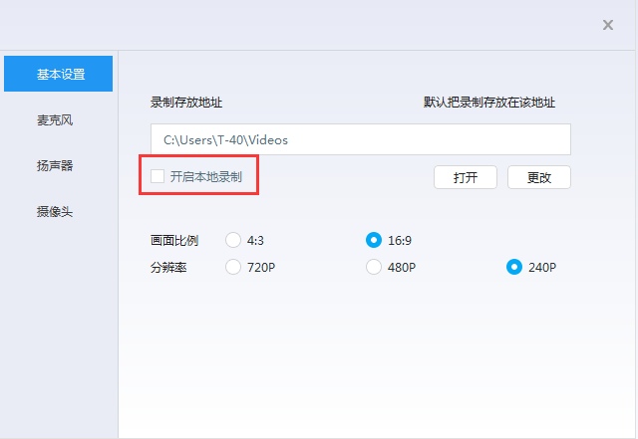Click the recording path input field
The image size is (638, 439).
pos(360,139)
